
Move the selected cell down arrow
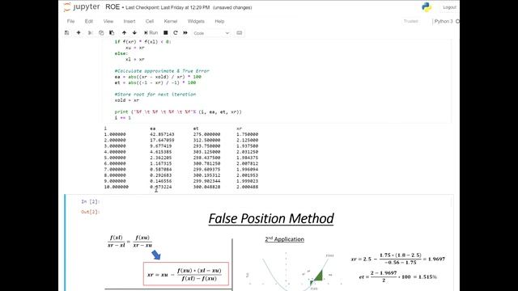(x=134, y=32)
